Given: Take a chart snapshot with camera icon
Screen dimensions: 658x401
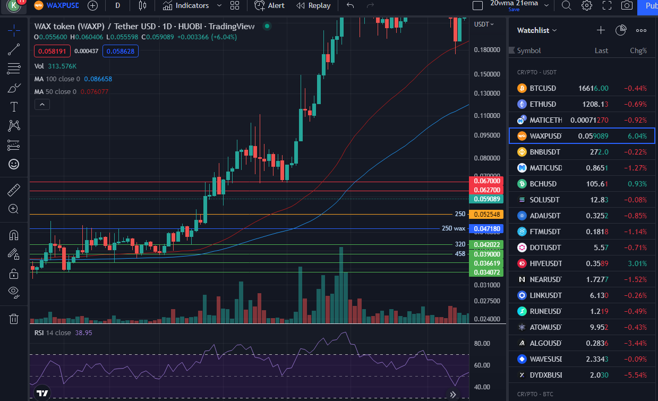Looking at the screenshot, I should 627,5.
